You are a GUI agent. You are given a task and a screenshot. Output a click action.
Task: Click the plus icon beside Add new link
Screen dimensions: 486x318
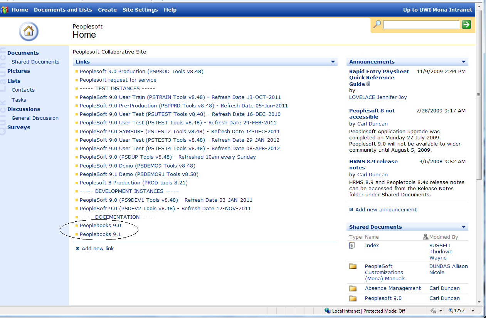click(77, 249)
